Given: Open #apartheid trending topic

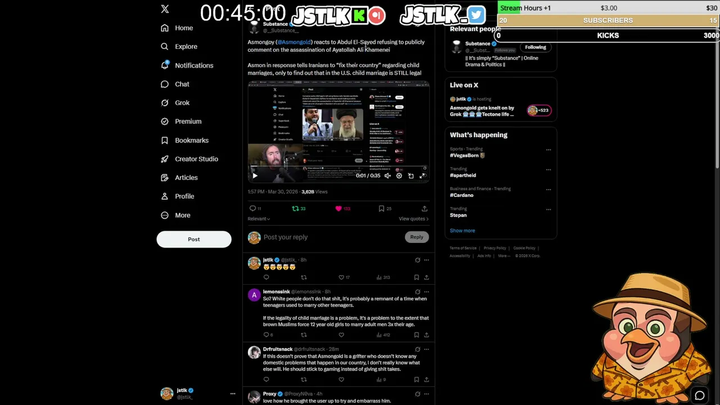Looking at the screenshot, I should 462,175.
